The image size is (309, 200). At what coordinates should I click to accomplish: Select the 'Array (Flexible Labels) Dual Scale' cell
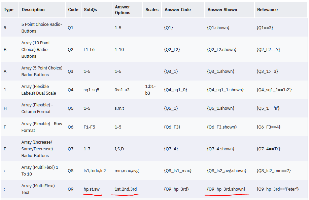pos(39,90)
